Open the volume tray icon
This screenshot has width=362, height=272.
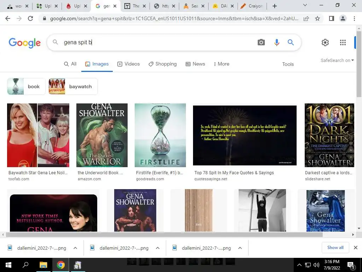coord(316,265)
